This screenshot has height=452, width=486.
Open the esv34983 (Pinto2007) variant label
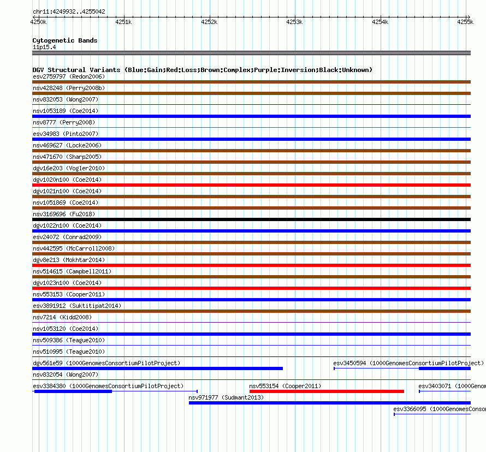(x=66, y=134)
